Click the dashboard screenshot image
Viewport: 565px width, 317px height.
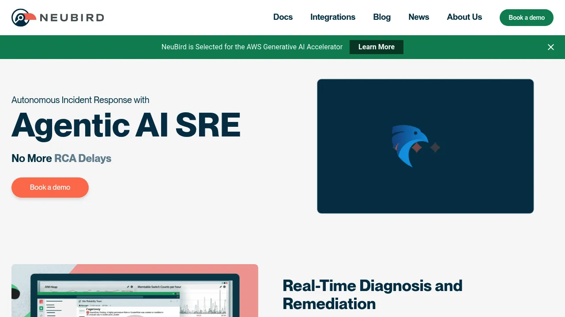135,291
